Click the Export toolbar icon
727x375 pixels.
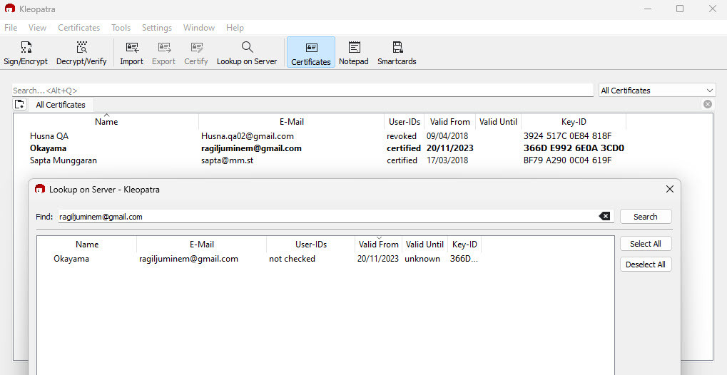(x=163, y=52)
